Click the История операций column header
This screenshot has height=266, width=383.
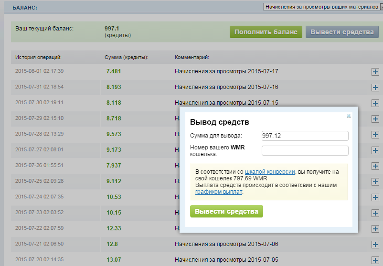click(x=38, y=57)
